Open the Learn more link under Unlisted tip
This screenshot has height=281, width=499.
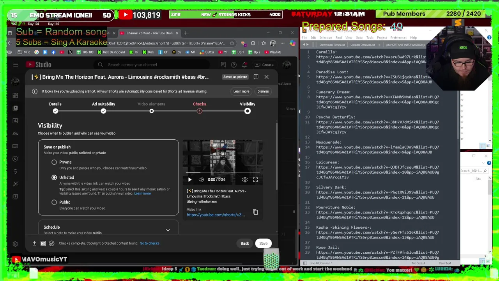click(x=142, y=194)
